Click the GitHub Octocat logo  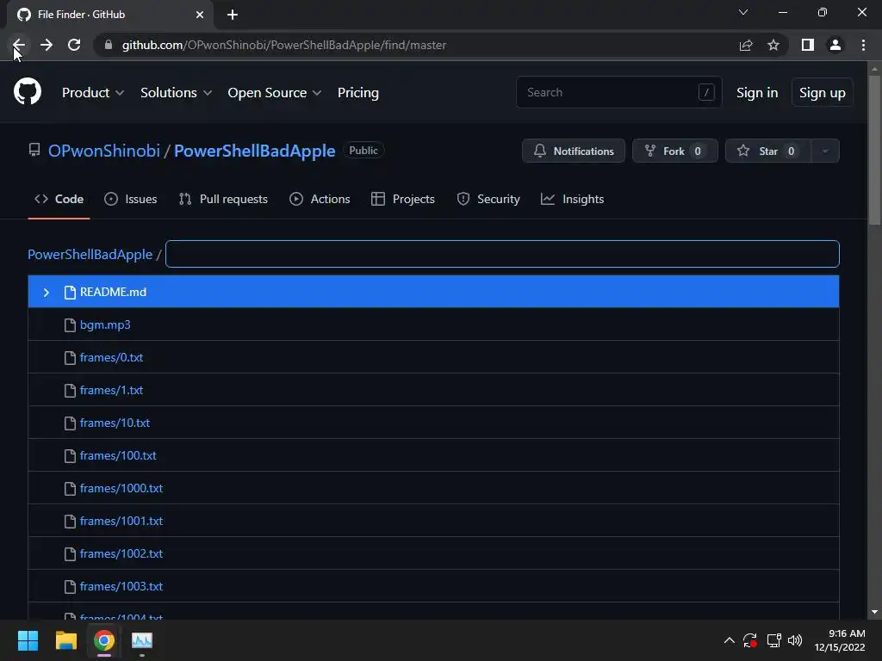coord(27,92)
